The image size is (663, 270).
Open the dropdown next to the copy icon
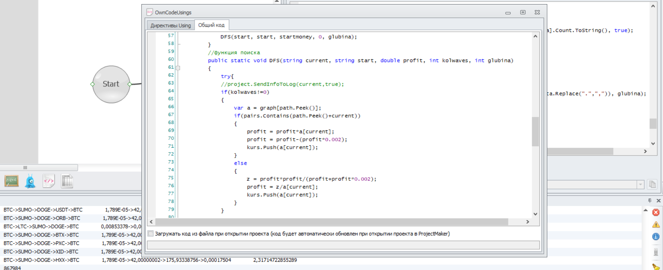(640, 184)
